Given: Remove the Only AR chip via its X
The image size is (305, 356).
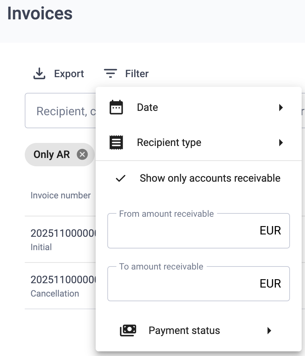Looking at the screenshot, I should [x=82, y=155].
